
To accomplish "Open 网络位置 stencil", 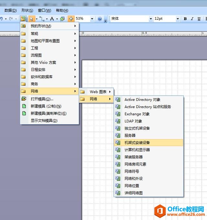I will coord(148,186).
